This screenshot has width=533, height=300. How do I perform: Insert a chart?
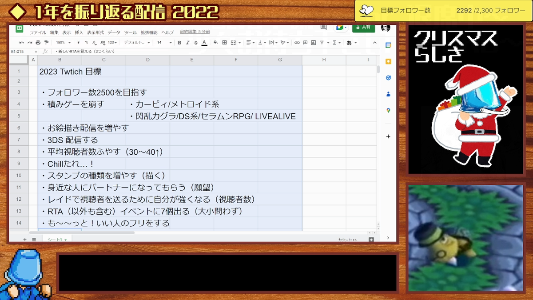[x=314, y=43]
